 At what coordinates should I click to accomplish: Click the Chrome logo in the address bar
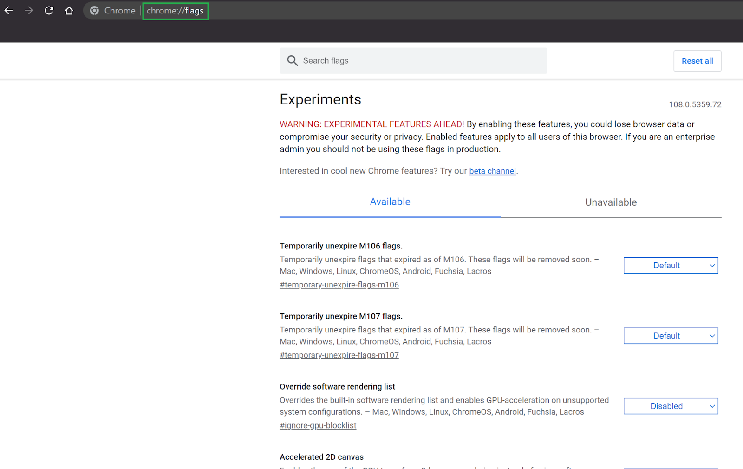(x=94, y=10)
